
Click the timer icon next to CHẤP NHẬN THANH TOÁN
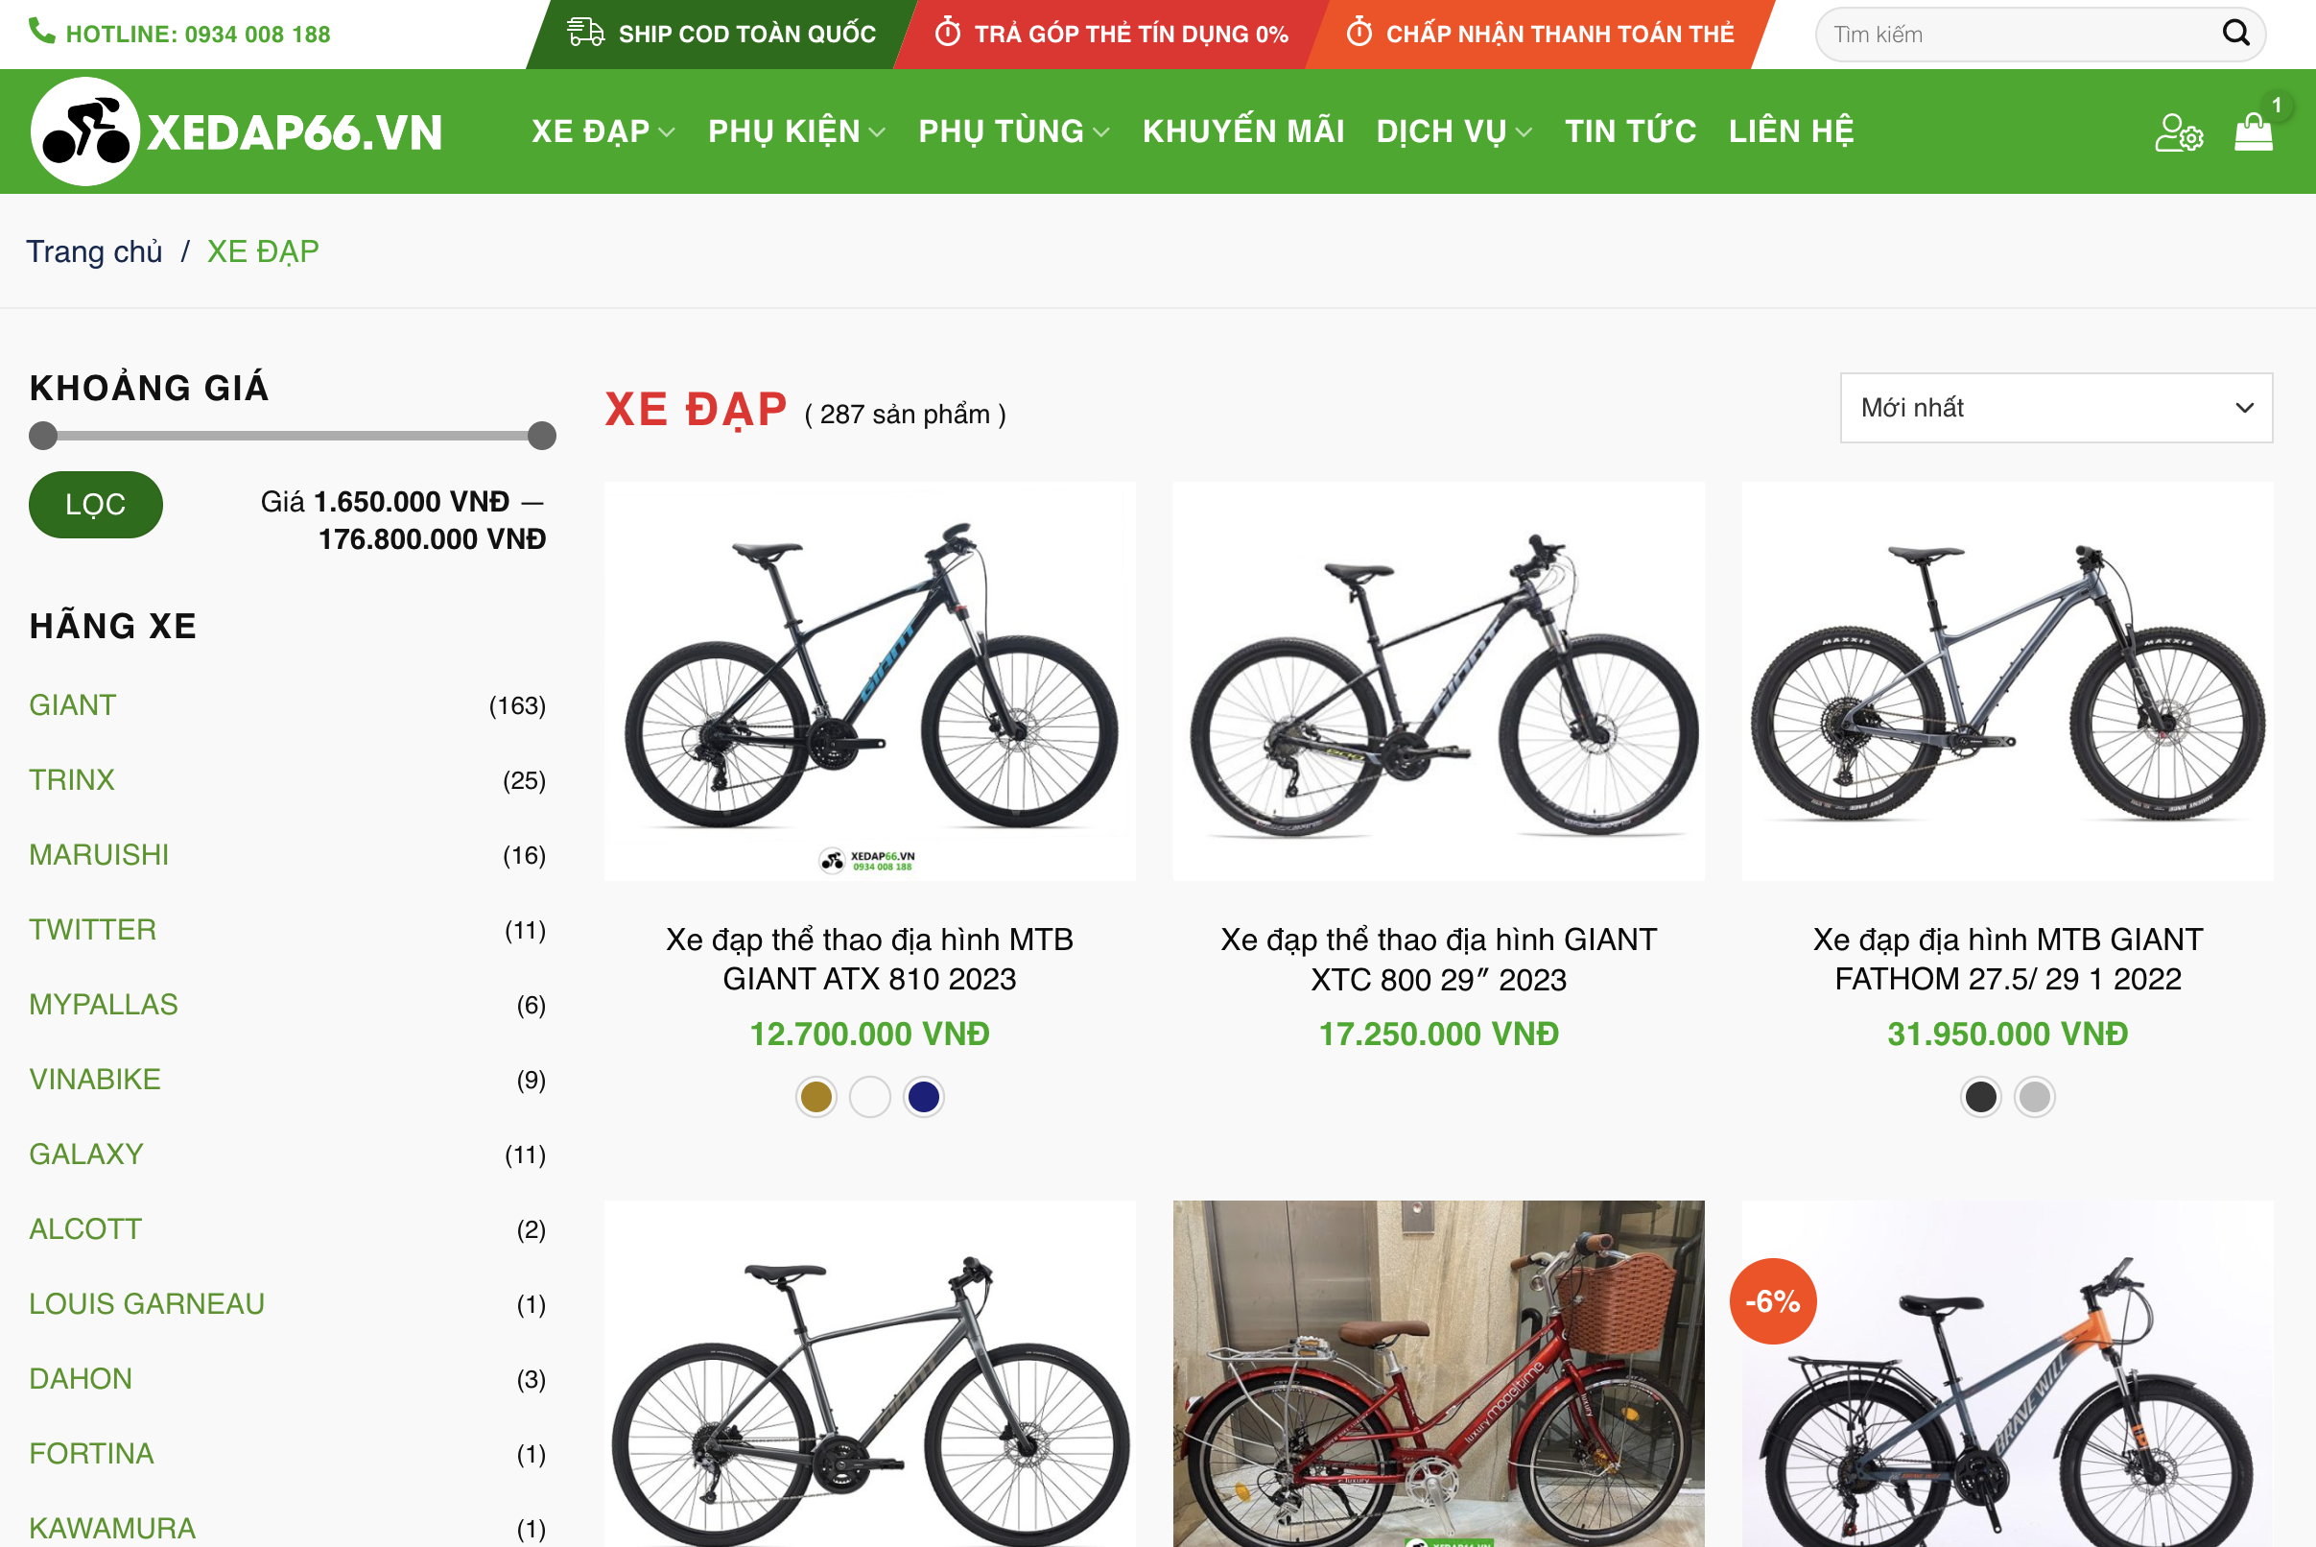pyautogui.click(x=1360, y=33)
